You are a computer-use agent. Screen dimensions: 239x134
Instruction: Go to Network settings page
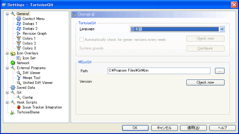[23, 63]
